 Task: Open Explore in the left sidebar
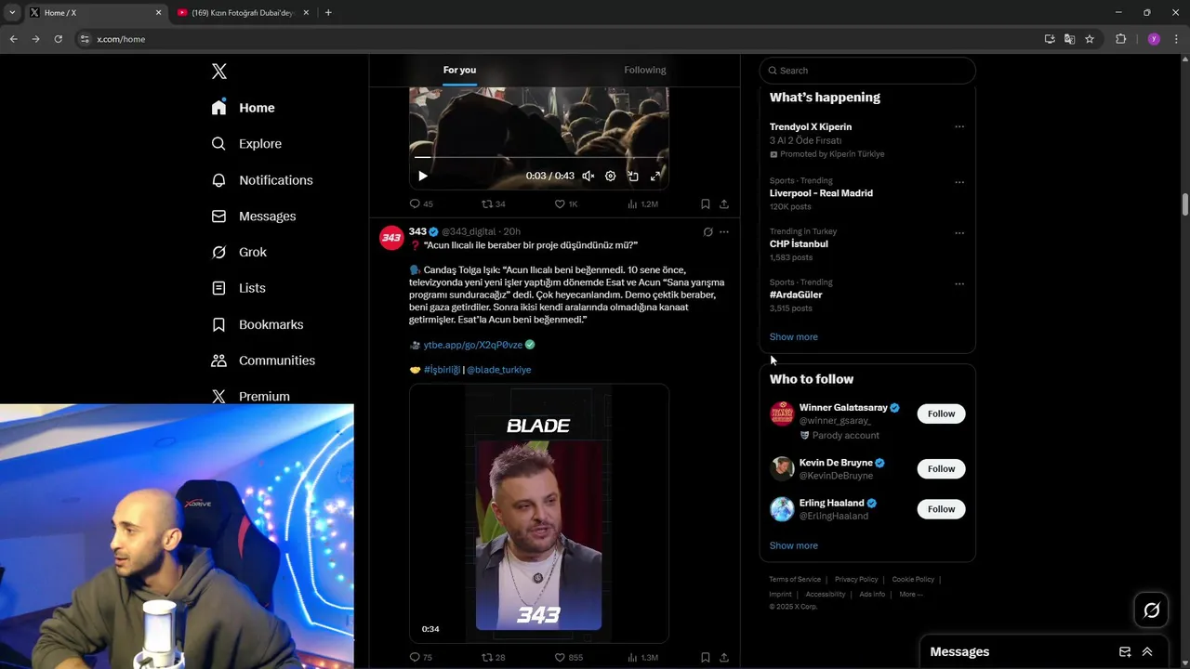246,144
